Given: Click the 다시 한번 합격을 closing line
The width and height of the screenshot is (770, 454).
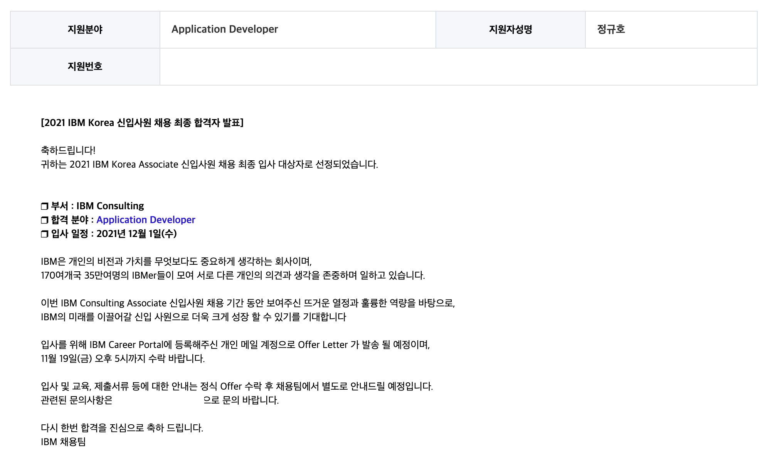Looking at the screenshot, I should (x=122, y=428).
